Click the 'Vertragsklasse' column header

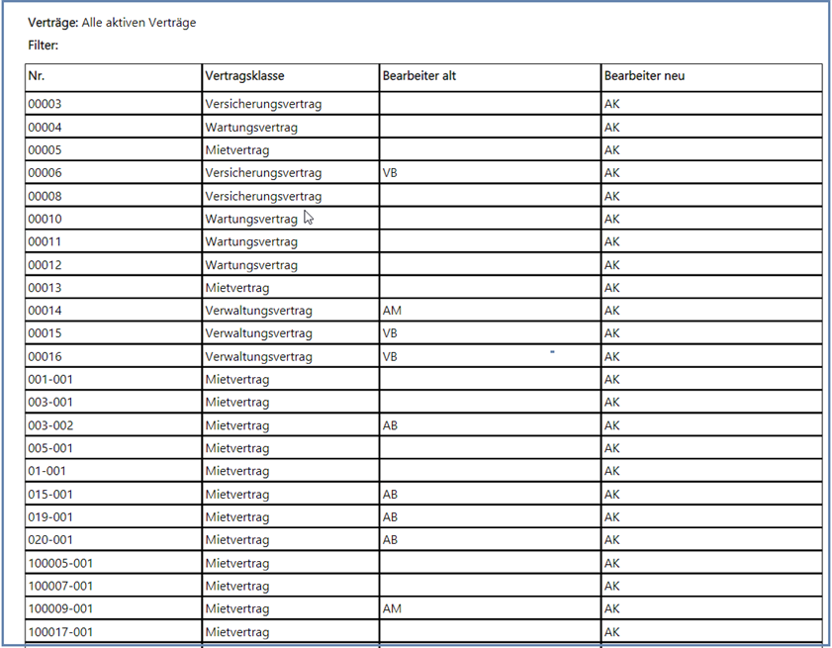[x=244, y=76]
